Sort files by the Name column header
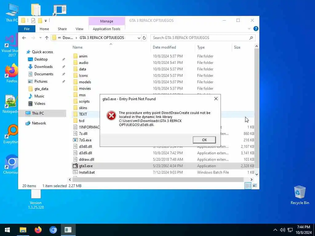This screenshot has width=315, height=236. [78, 47]
